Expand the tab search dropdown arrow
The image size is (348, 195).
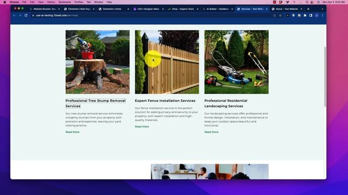322,9
